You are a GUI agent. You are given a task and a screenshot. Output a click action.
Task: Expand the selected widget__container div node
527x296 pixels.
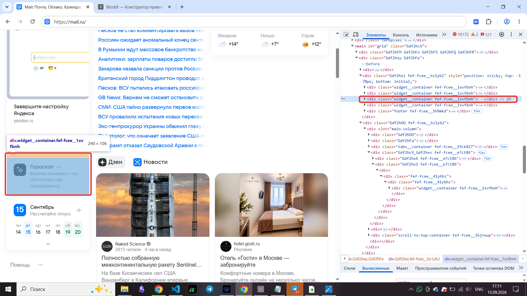(x=365, y=99)
